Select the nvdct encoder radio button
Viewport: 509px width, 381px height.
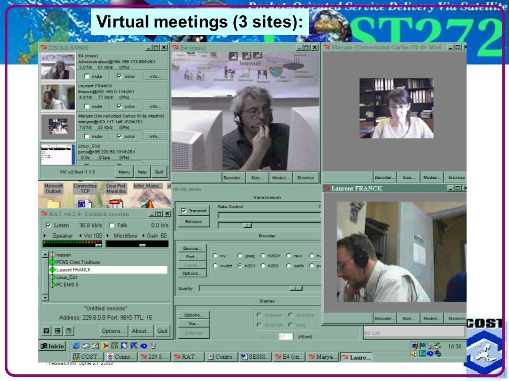(x=215, y=266)
